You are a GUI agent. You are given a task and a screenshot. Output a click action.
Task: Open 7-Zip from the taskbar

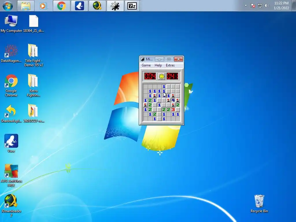[132, 6]
